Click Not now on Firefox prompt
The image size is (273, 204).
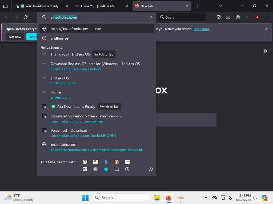pos(15,37)
